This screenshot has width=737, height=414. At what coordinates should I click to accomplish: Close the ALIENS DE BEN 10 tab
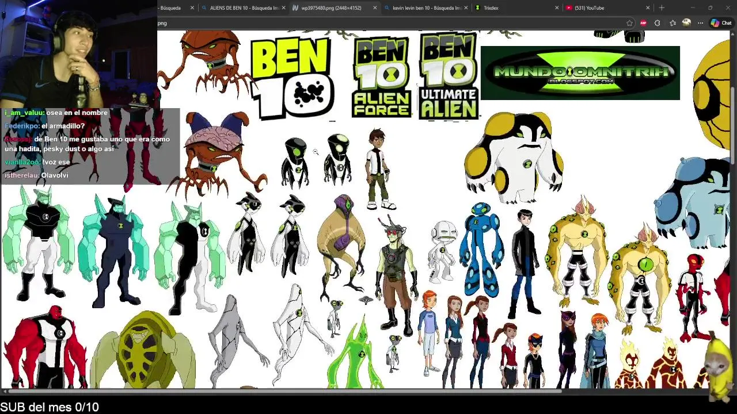(284, 8)
